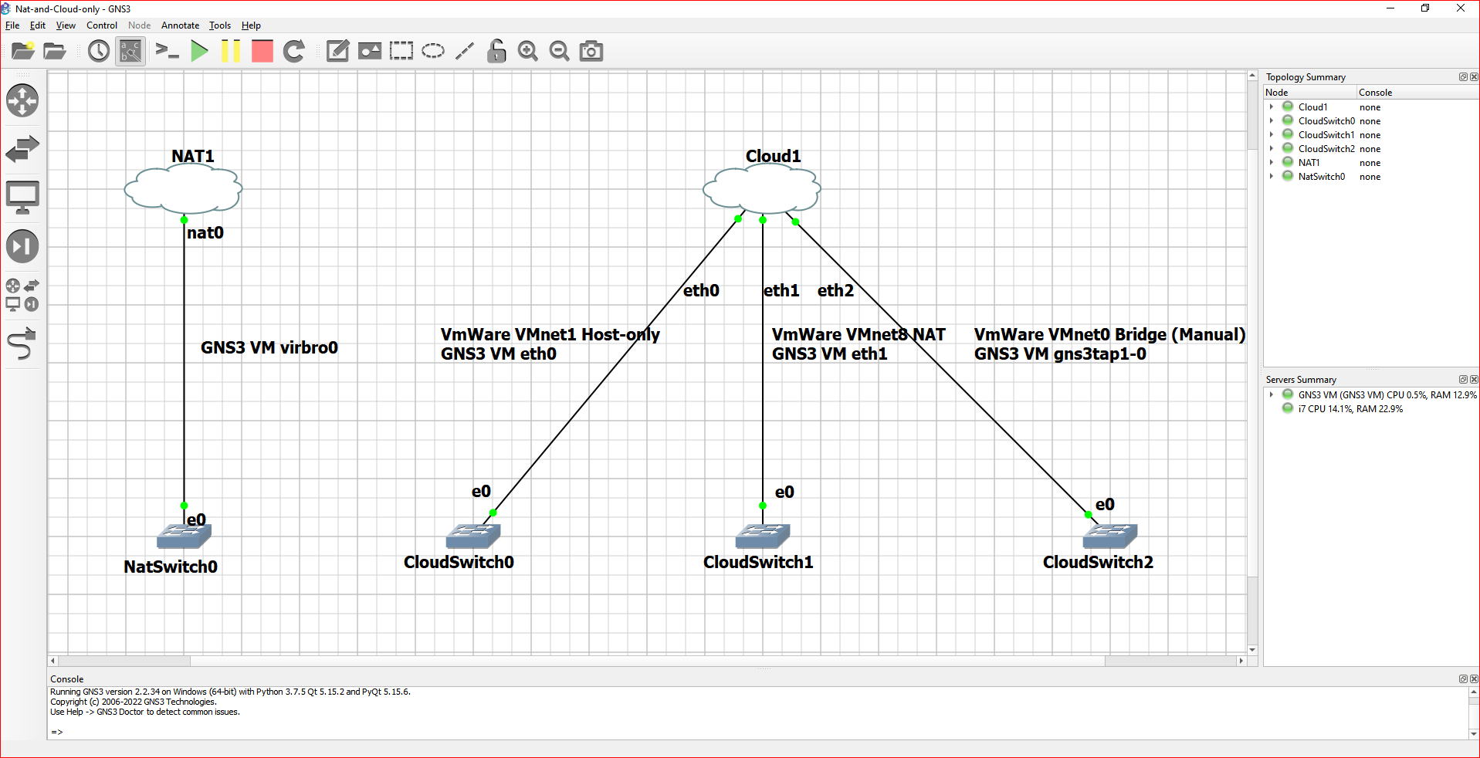This screenshot has height=758, width=1480.
Task: Browse security devices sidebar icon
Action: click(x=22, y=246)
